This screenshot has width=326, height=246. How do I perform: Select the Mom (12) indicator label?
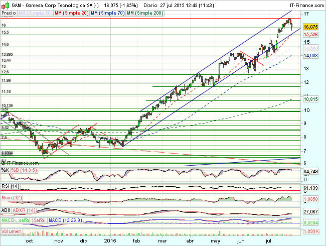click(12, 199)
